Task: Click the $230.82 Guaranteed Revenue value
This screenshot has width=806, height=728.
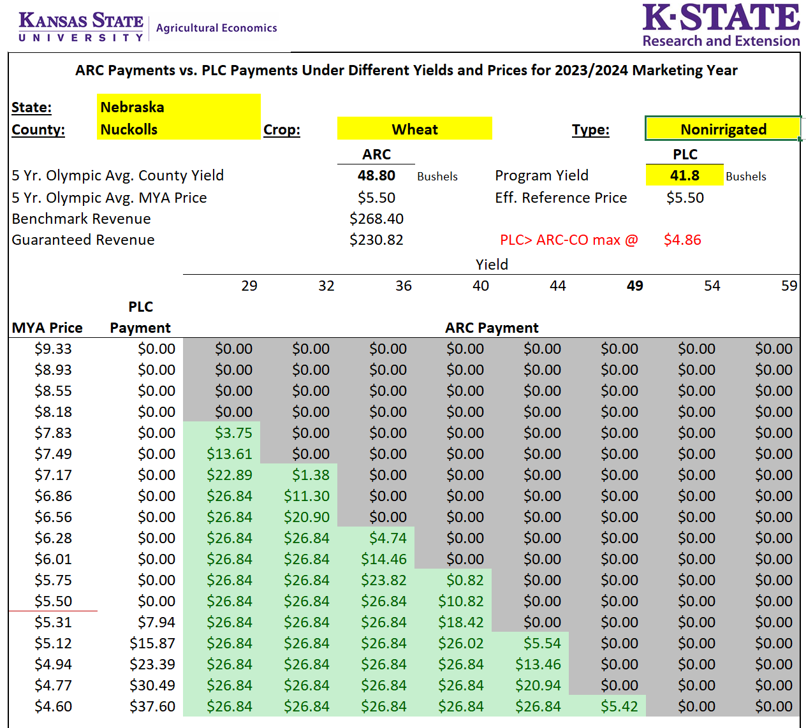Action: [x=376, y=240]
